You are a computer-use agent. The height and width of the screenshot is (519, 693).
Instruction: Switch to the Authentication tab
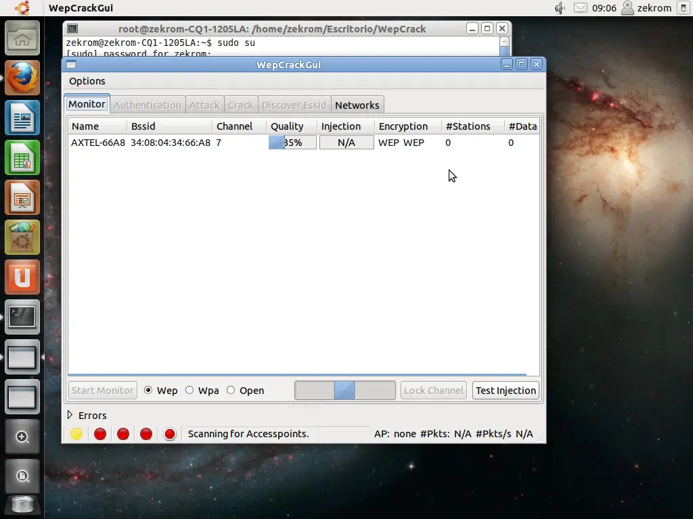coord(148,105)
